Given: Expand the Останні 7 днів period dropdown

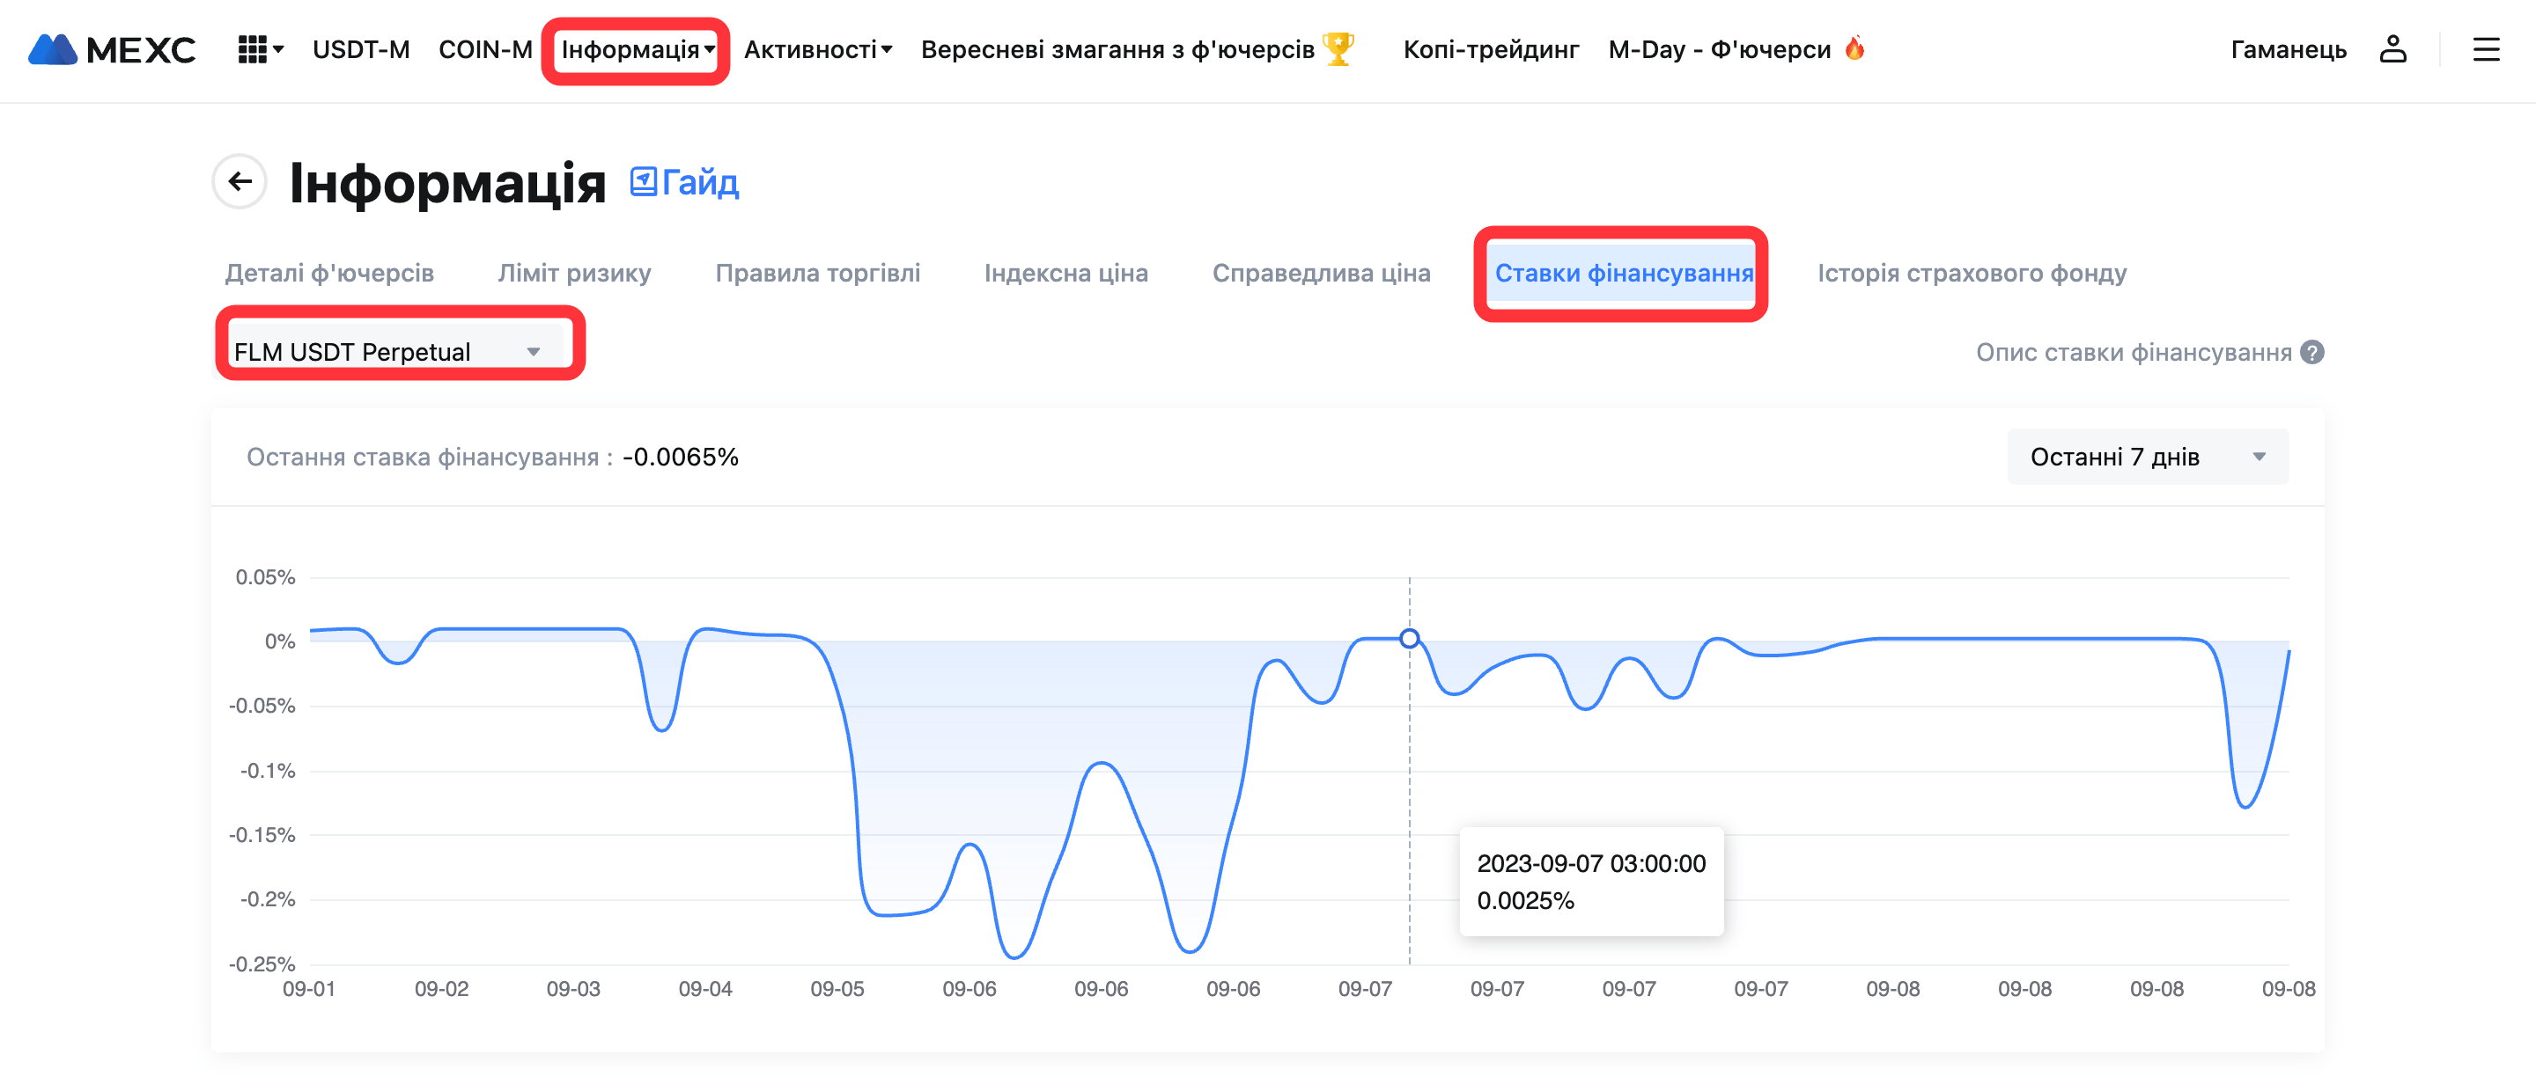Looking at the screenshot, I should tap(2147, 457).
